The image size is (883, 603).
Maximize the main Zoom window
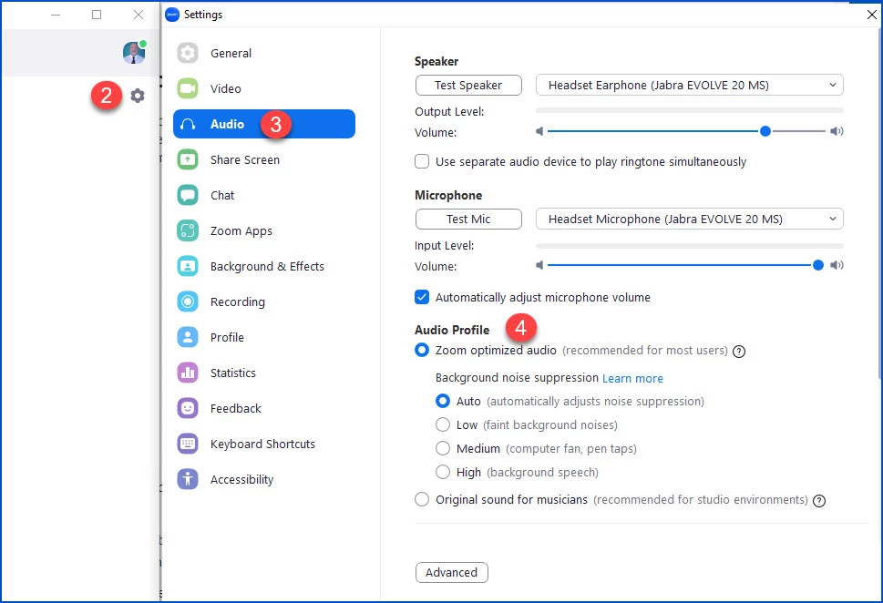coord(97,15)
